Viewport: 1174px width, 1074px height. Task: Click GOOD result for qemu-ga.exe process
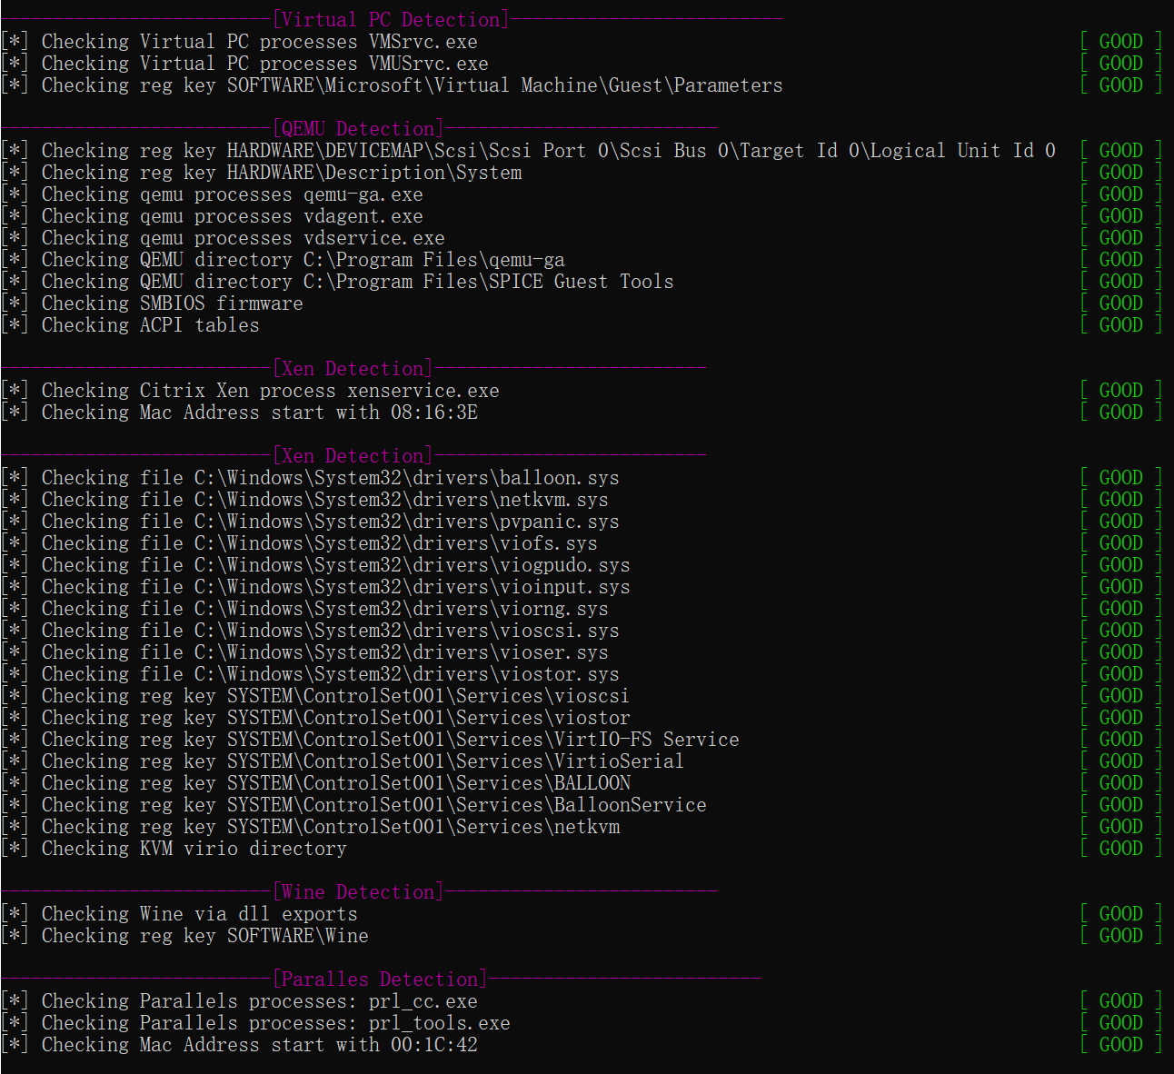pos(1120,194)
